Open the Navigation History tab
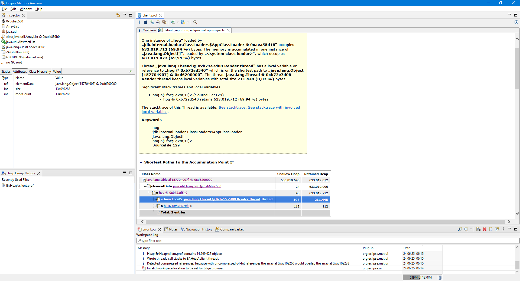The height and width of the screenshot is (281, 520). 197,229
